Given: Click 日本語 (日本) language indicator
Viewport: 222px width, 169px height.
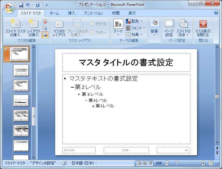Looking at the screenshot, I should tap(83, 163).
